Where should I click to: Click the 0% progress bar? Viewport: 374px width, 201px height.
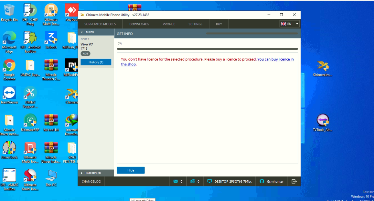pos(207,49)
